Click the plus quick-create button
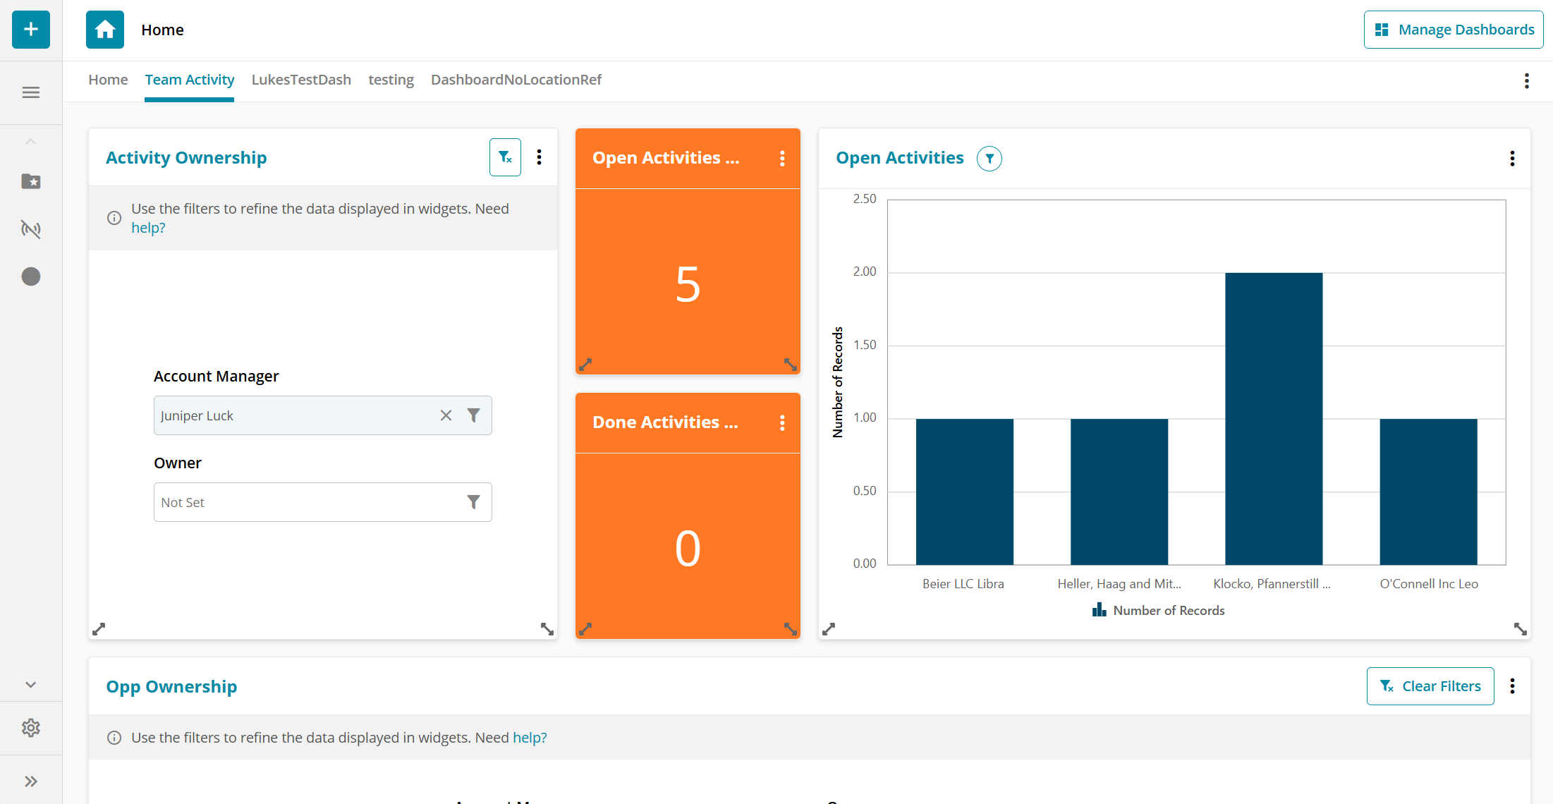This screenshot has height=804, width=1553. [x=31, y=30]
